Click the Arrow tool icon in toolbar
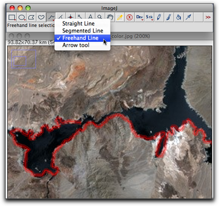Screen dimensions: 219x206 tap(189, 17)
